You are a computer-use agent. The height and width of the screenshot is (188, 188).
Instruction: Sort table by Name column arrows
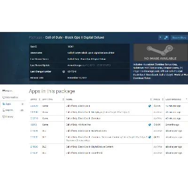(x=151, y=99)
